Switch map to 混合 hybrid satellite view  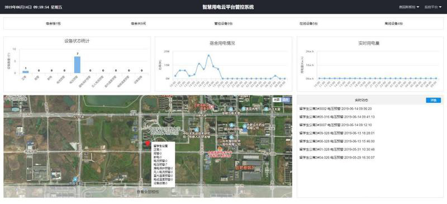pyautogui.click(x=285, y=99)
